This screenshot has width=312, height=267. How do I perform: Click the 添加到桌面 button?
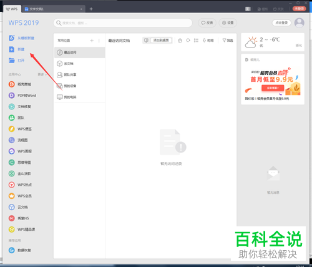point(161,40)
